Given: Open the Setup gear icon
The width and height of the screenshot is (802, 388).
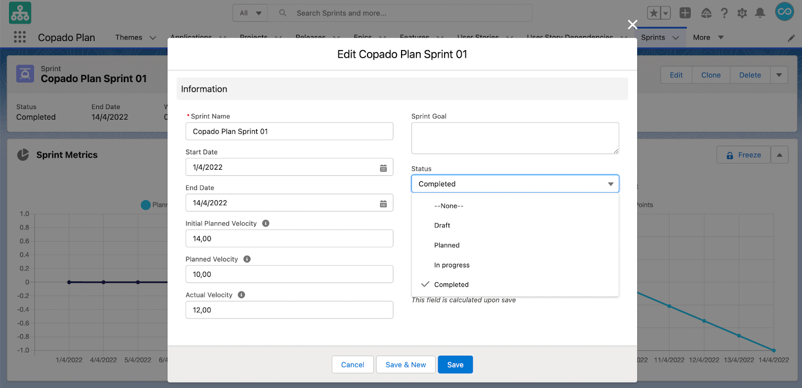Looking at the screenshot, I should (x=742, y=13).
